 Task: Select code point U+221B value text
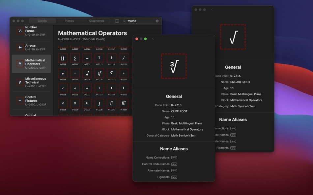tap(176, 105)
